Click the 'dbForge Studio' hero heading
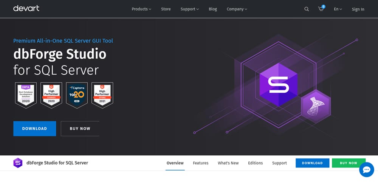Image resolution: width=378 pixels, height=189 pixels. [x=60, y=54]
